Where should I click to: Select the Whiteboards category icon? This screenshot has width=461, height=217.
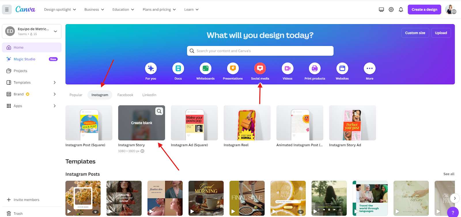click(x=205, y=68)
